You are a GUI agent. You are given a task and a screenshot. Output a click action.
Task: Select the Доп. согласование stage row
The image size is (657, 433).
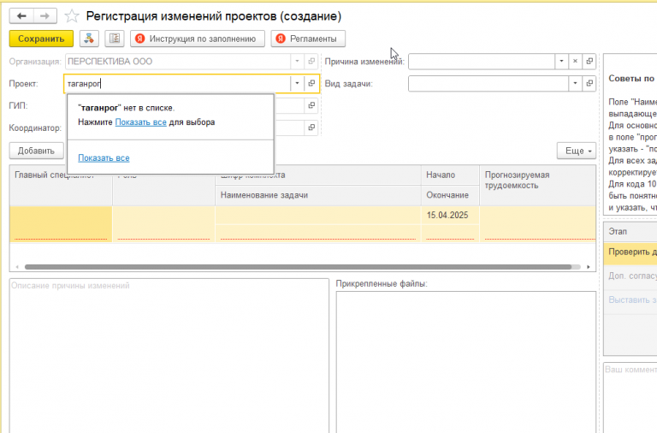click(630, 276)
